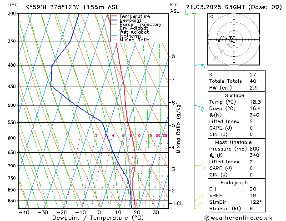Screen dimensions: 286x221
Task: Click the Parcel Trajectory legend entry
Action: pos(136,24)
